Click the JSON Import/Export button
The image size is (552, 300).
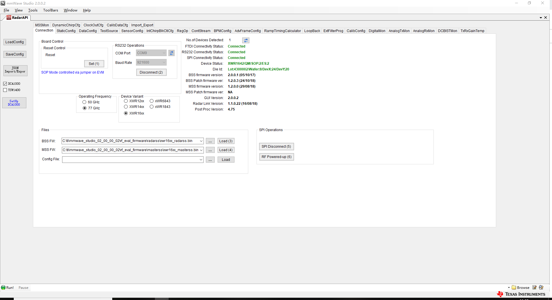point(15,70)
